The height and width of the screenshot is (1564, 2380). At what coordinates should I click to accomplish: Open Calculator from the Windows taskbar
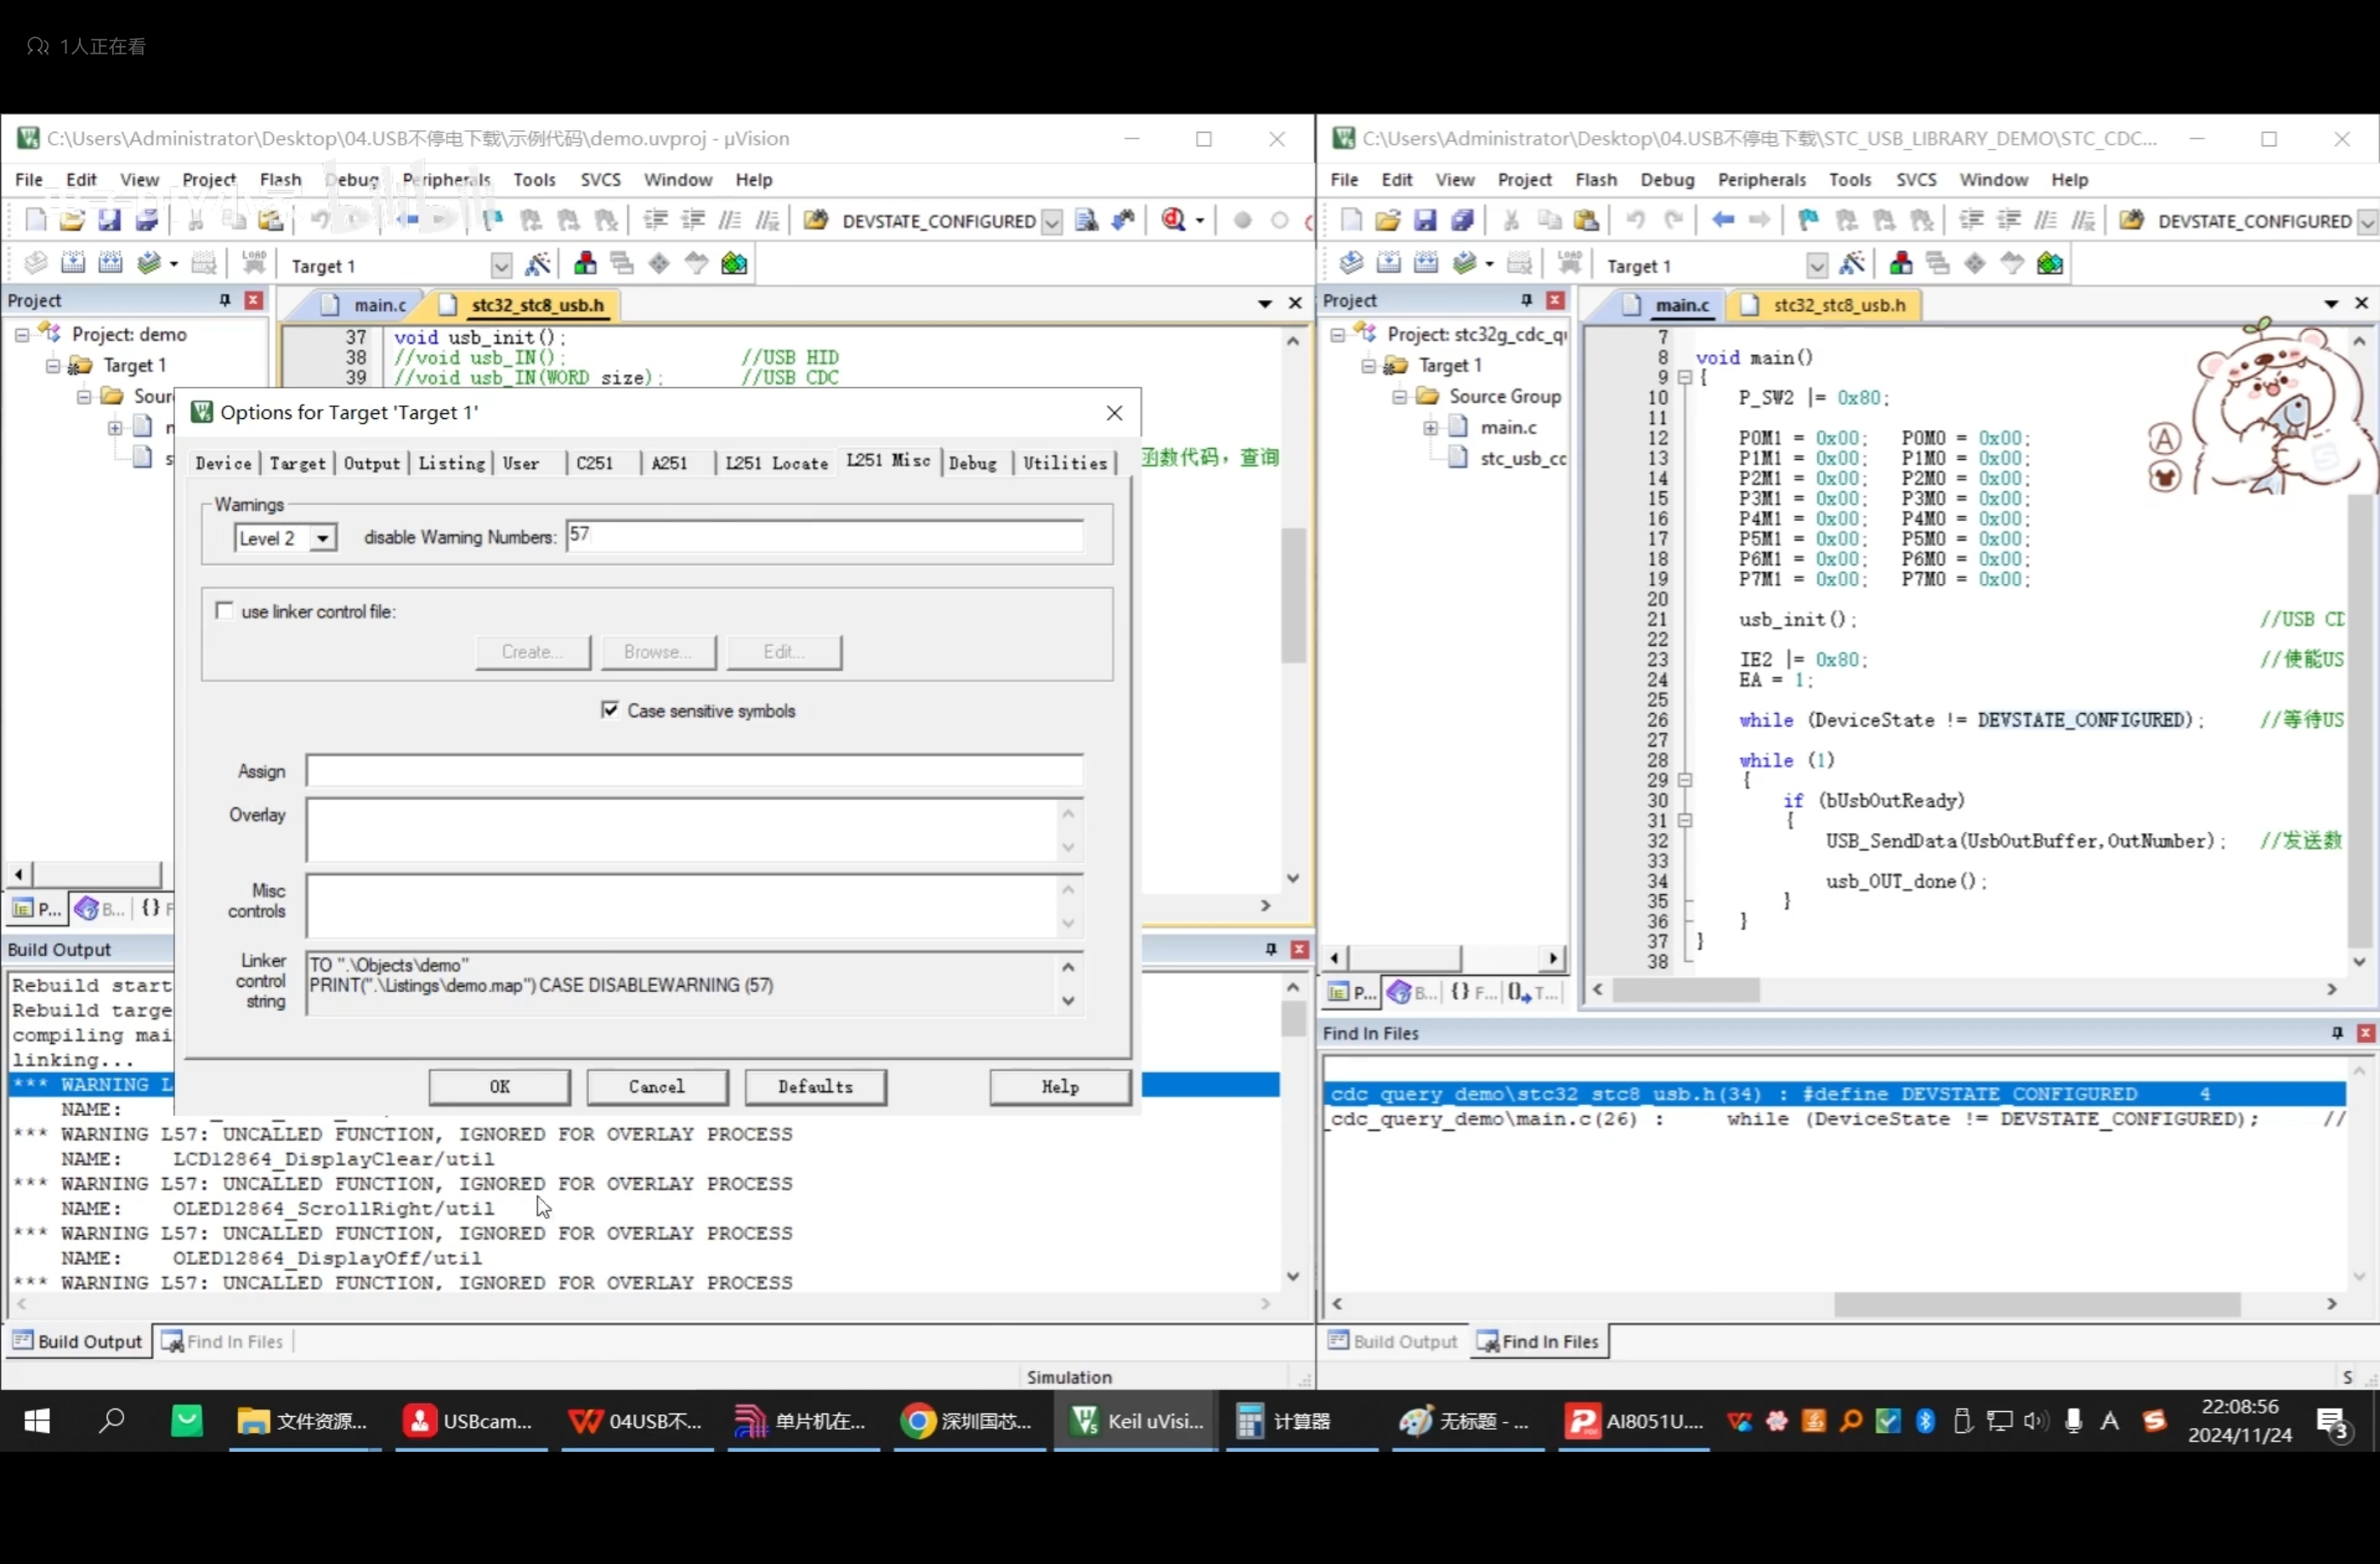tap(1285, 1421)
